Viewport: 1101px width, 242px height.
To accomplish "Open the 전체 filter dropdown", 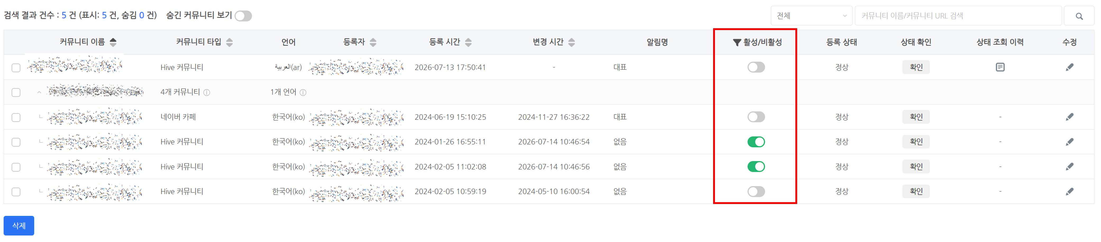I will [x=811, y=16].
